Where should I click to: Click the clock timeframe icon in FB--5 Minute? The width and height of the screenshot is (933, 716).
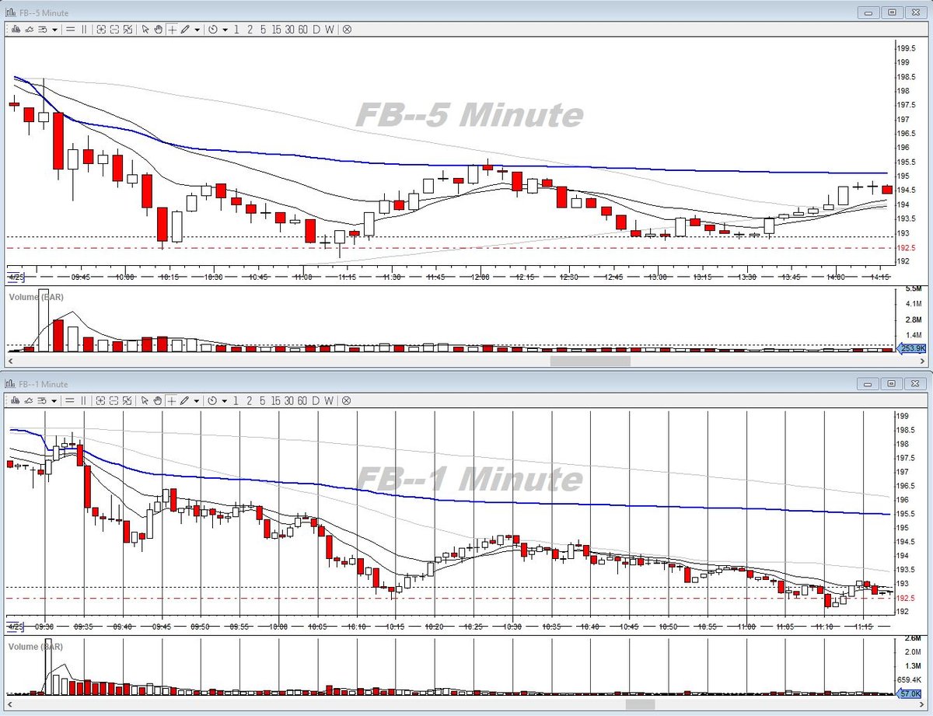pos(212,30)
